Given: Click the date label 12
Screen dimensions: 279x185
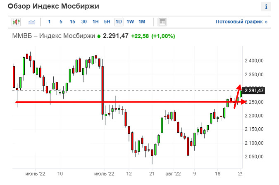Looking at the screenshot, I should 129,173.
